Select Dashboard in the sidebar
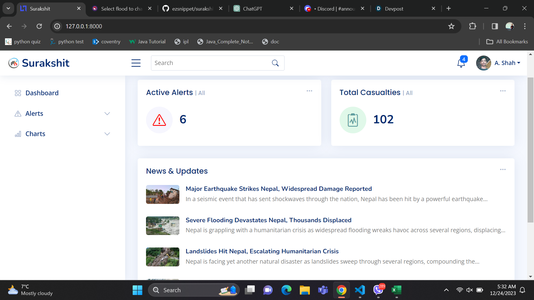Screen dimensions: 534x300 (42, 93)
